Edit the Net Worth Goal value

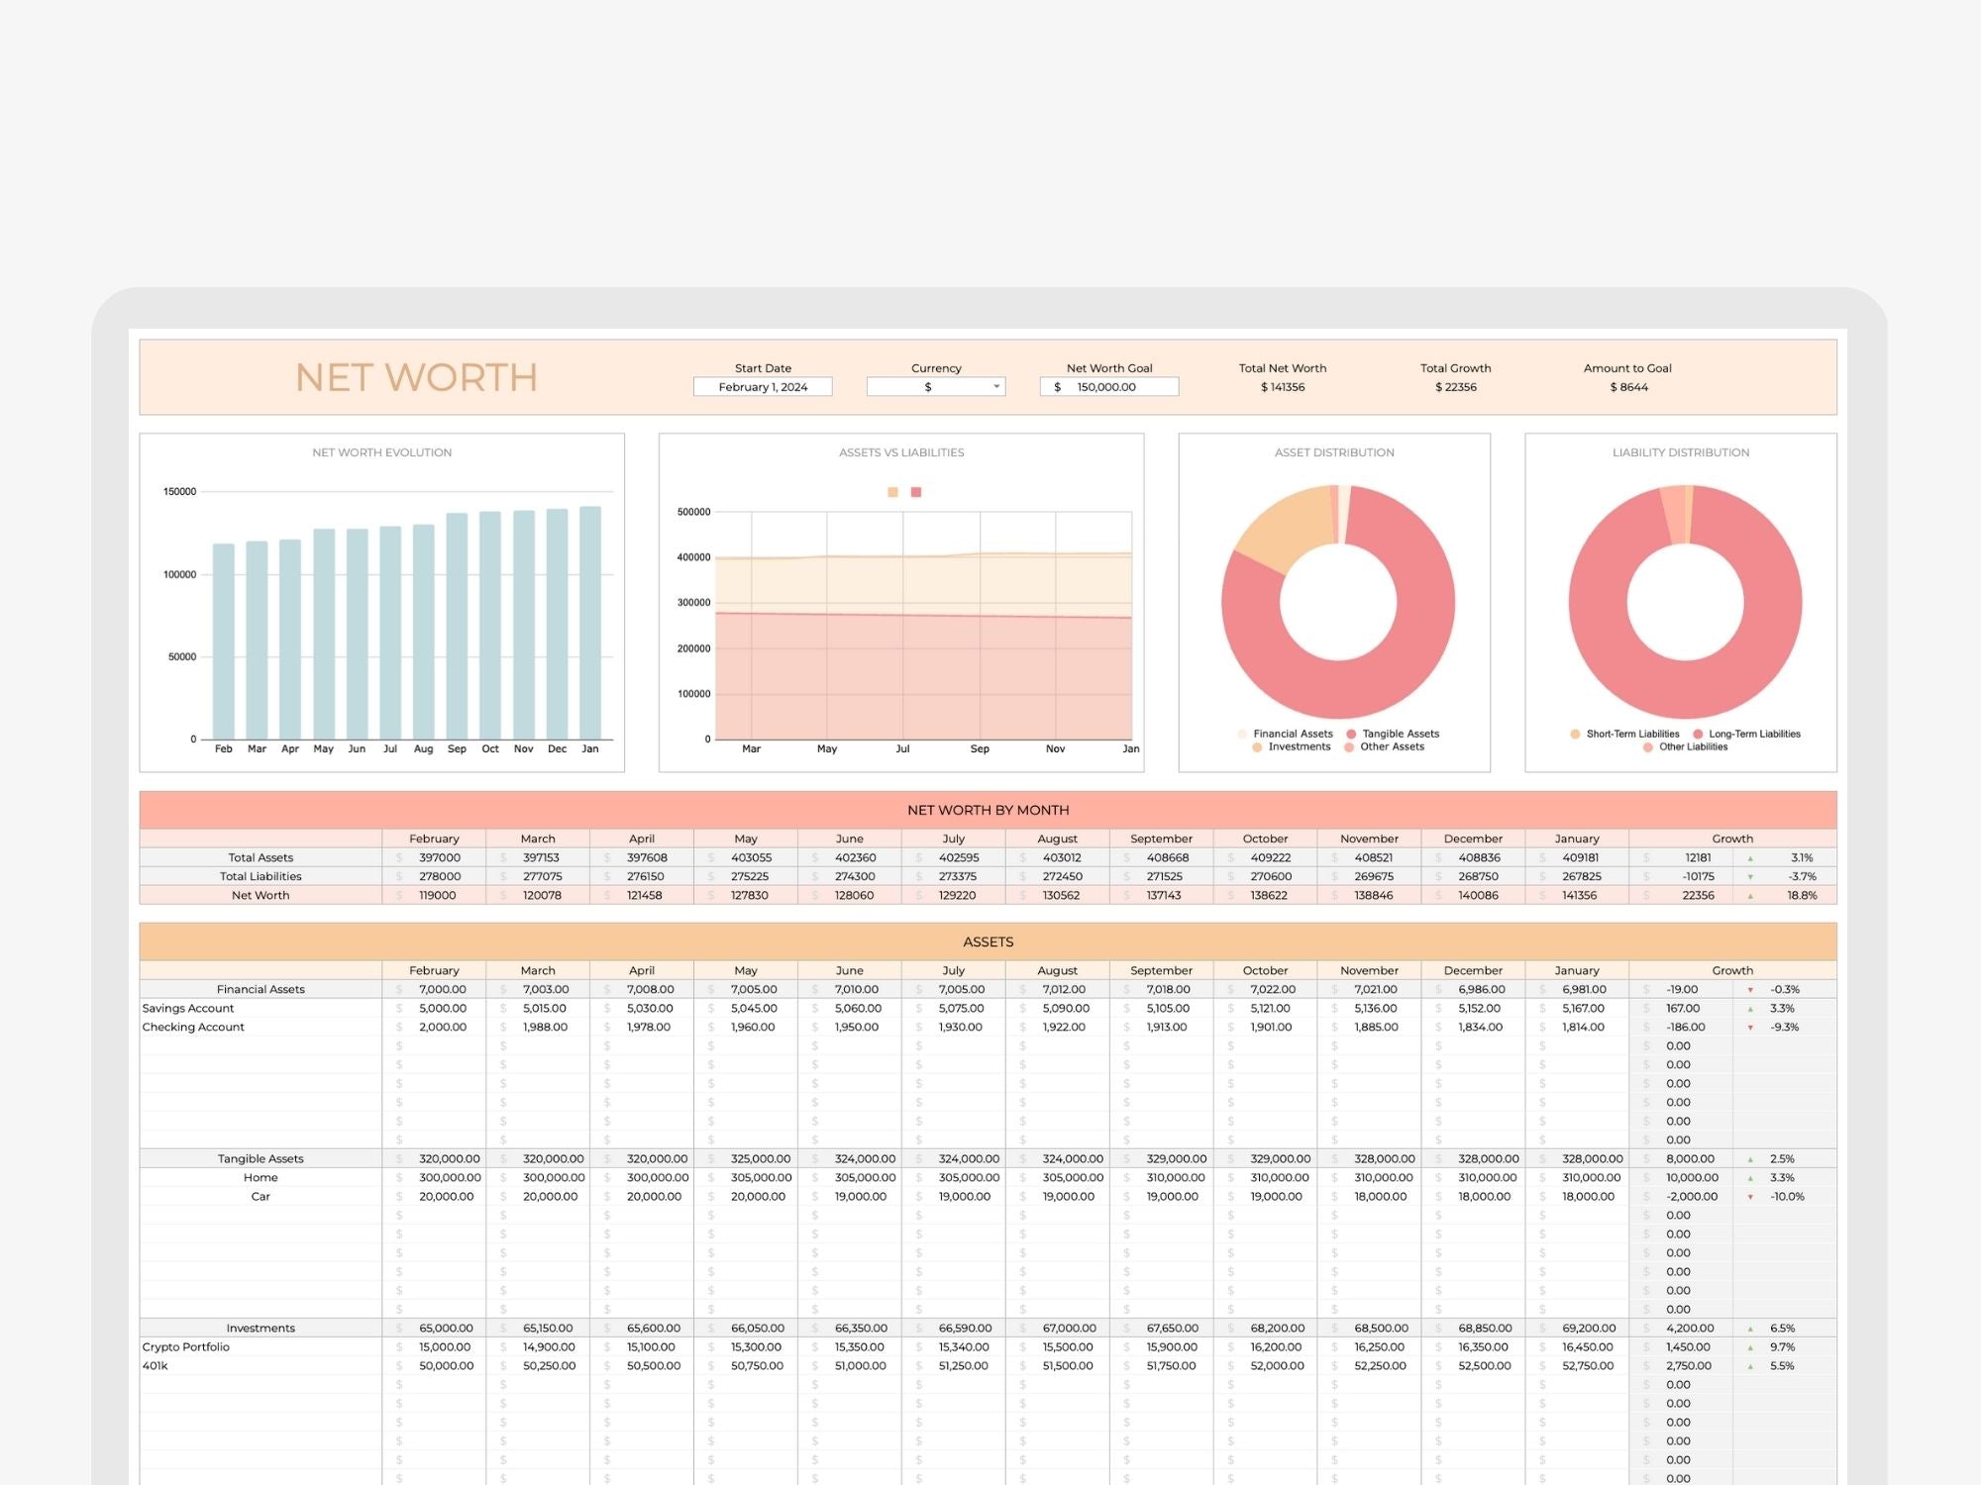[1107, 387]
